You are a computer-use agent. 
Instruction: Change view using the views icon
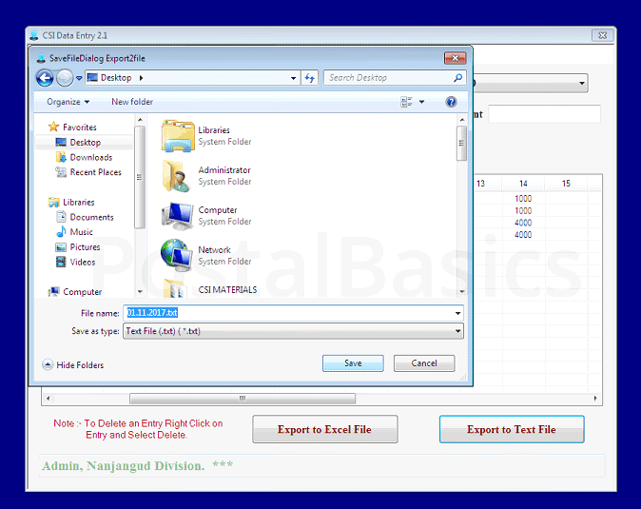tap(407, 102)
